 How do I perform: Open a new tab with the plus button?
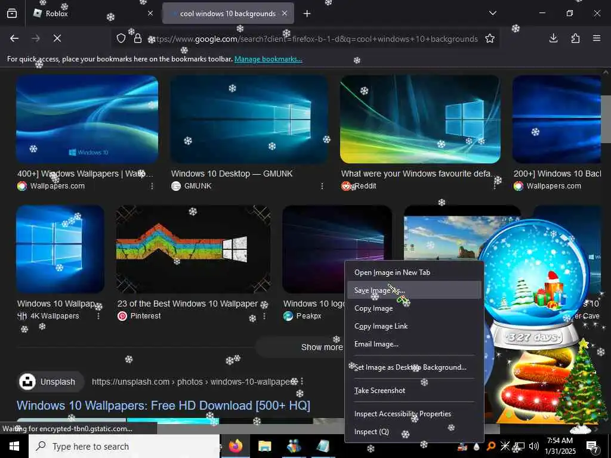[307, 14]
